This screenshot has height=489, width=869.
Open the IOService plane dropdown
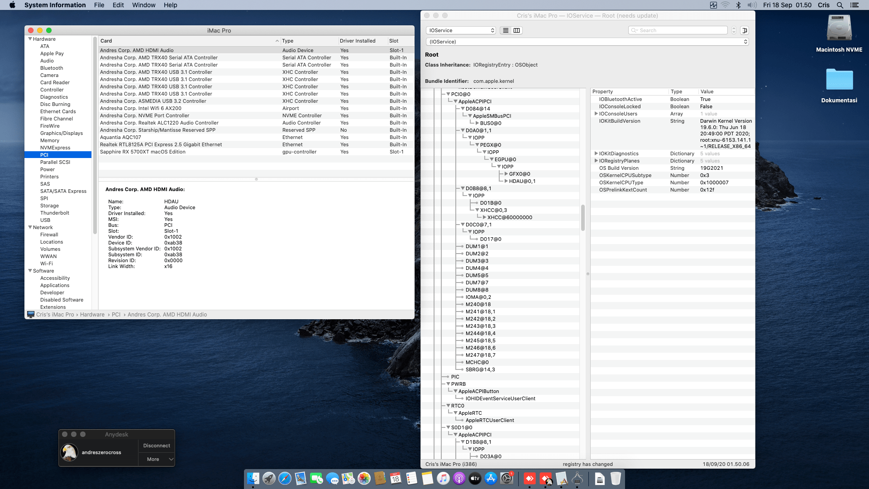click(x=461, y=30)
